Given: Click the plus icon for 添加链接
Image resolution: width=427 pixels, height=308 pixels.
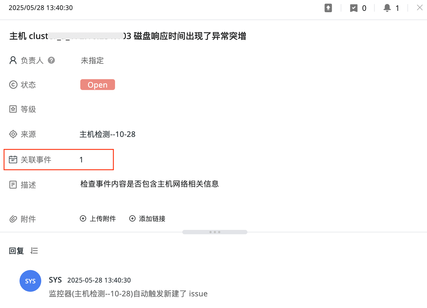Looking at the screenshot, I should [132, 219].
